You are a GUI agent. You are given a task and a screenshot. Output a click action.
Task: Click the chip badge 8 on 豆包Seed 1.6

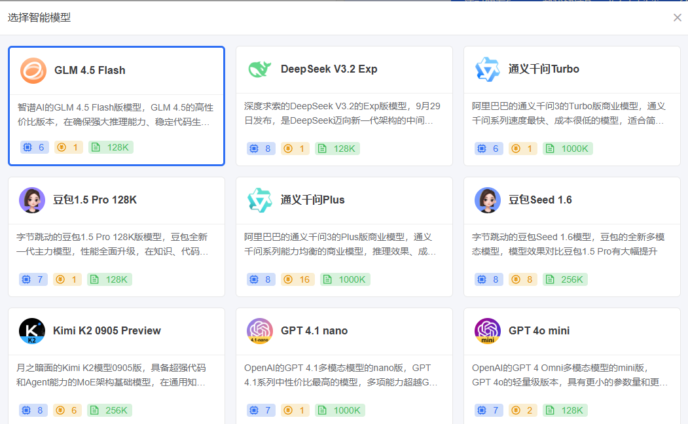click(x=489, y=279)
